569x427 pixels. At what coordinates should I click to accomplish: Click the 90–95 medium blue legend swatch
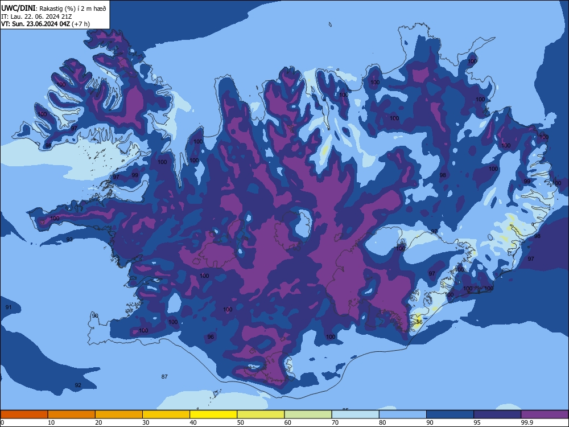[450, 414]
